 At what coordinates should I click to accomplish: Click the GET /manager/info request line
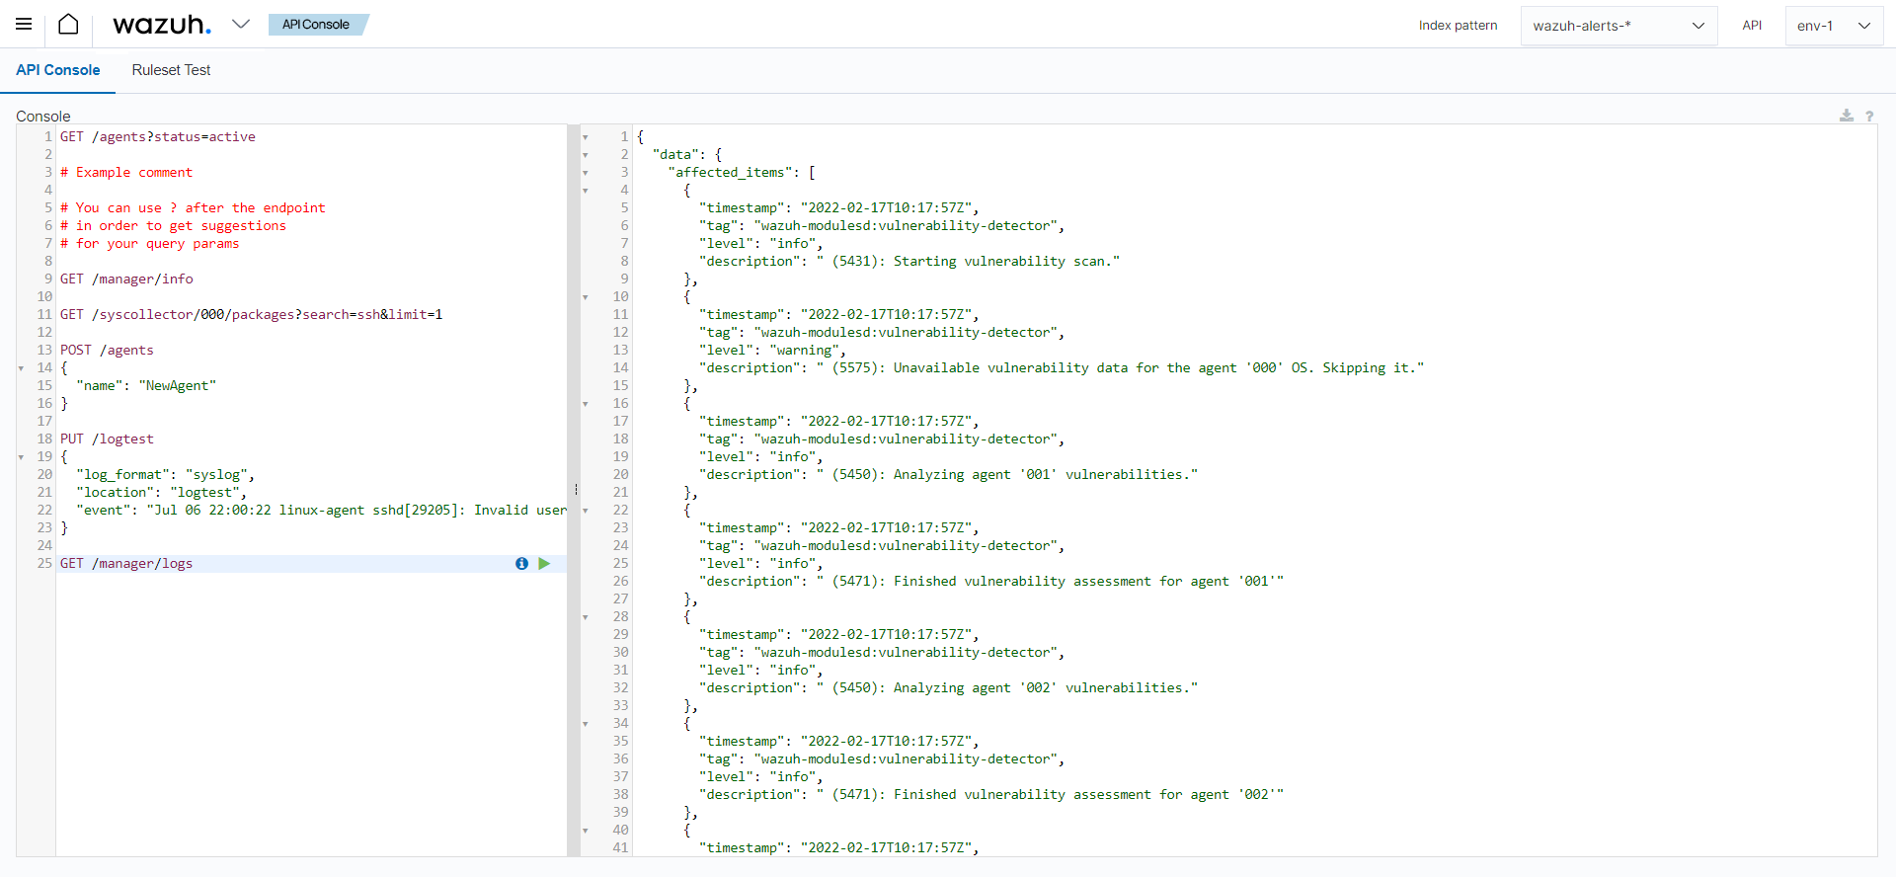tap(126, 279)
